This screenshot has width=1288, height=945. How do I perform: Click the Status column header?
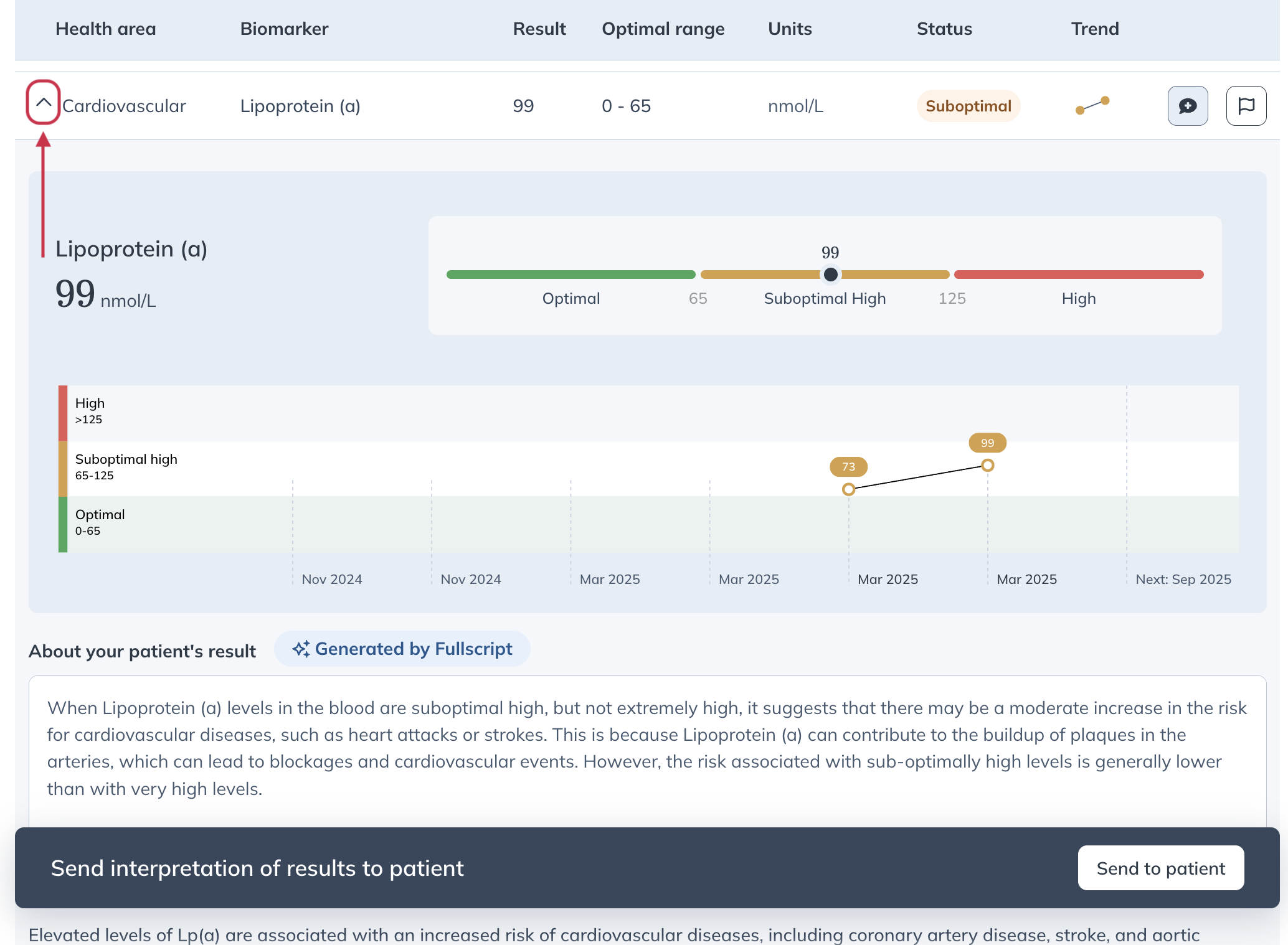pos(944,29)
